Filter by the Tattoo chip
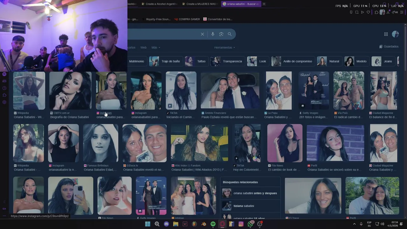This screenshot has width=407, height=229. coord(197,61)
